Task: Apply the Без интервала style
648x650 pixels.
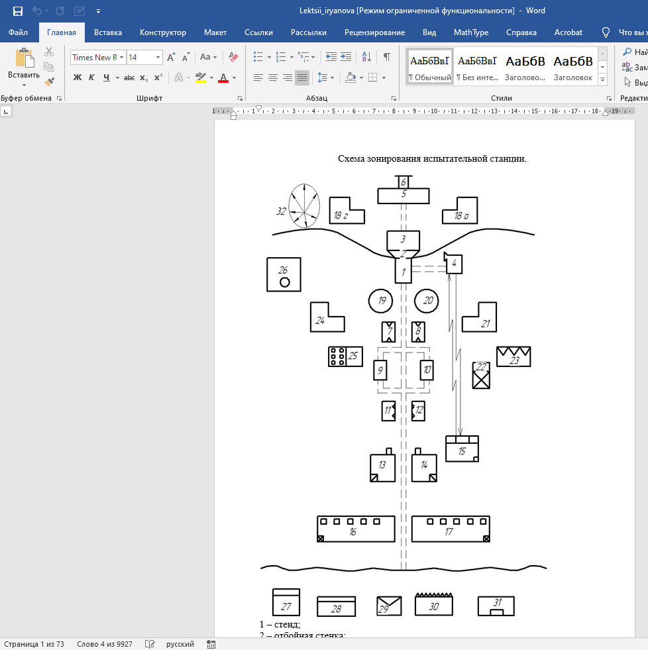Action: click(x=477, y=68)
